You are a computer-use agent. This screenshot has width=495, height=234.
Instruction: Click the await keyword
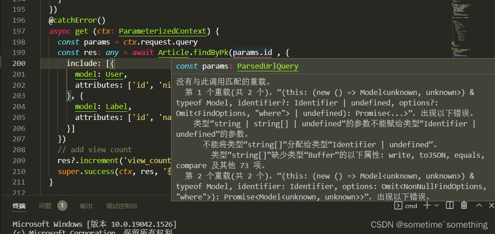pos(143,52)
